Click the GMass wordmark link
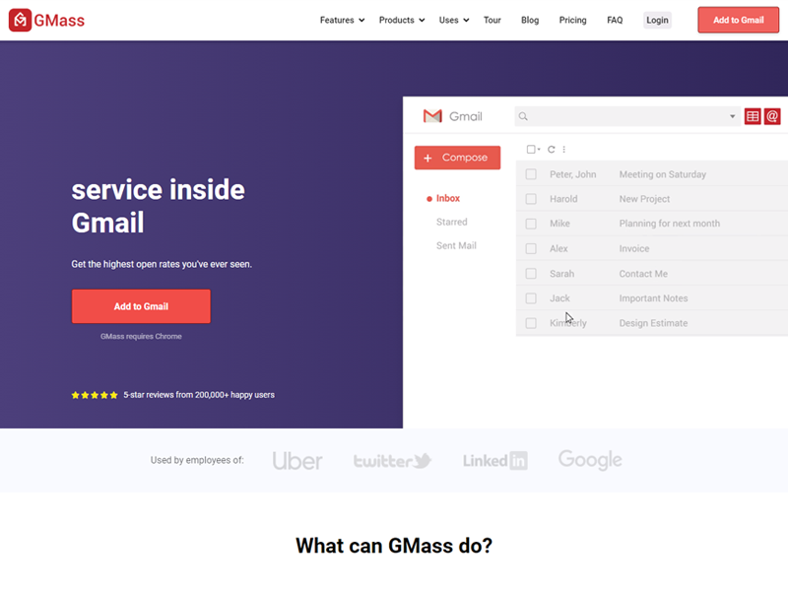 (59, 21)
